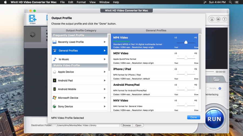The height and width of the screenshot is (136, 243).
Task: Click the Apple Device logo icon
Action: [54, 72]
